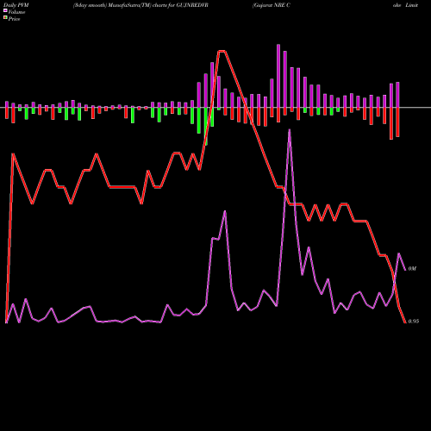Click the flat top of the red price line

222,51
